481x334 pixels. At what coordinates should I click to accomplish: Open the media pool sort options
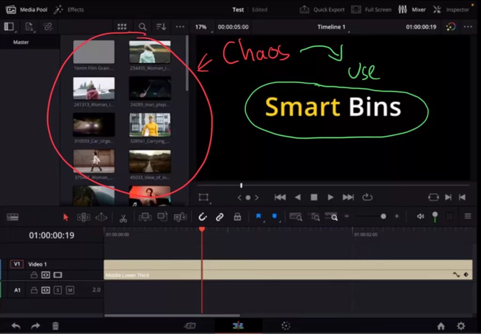coord(161,26)
